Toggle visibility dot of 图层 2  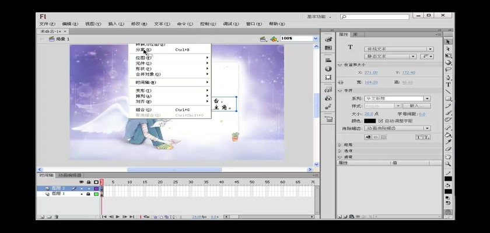pyautogui.click(x=82, y=188)
